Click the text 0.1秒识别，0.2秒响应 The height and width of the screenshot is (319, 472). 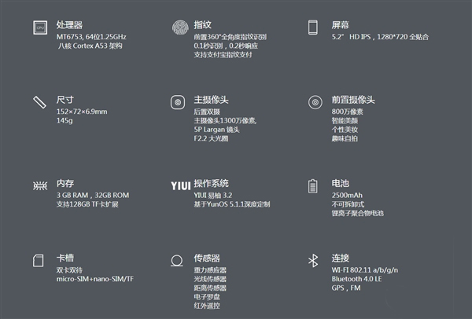point(226,46)
